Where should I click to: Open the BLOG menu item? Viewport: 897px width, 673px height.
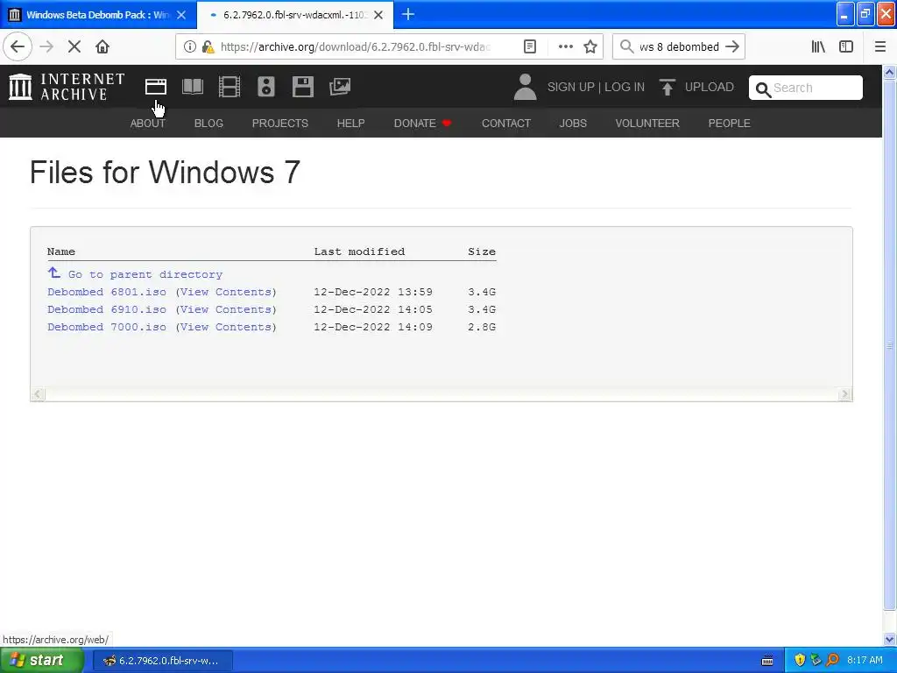tap(208, 123)
